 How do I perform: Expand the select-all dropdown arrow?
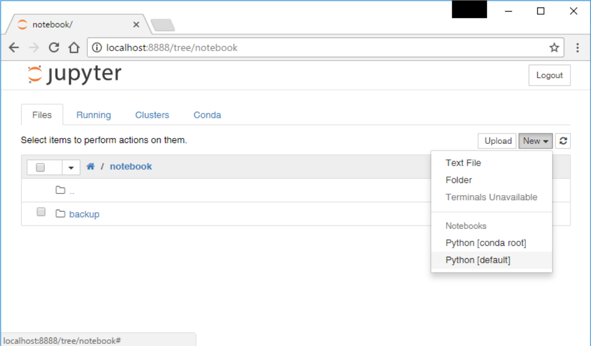point(71,167)
